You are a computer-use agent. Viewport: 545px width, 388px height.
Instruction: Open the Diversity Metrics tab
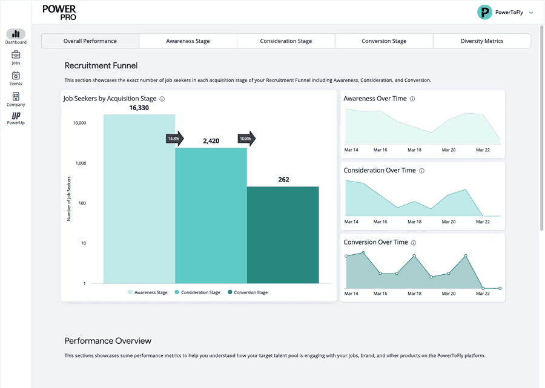click(481, 41)
